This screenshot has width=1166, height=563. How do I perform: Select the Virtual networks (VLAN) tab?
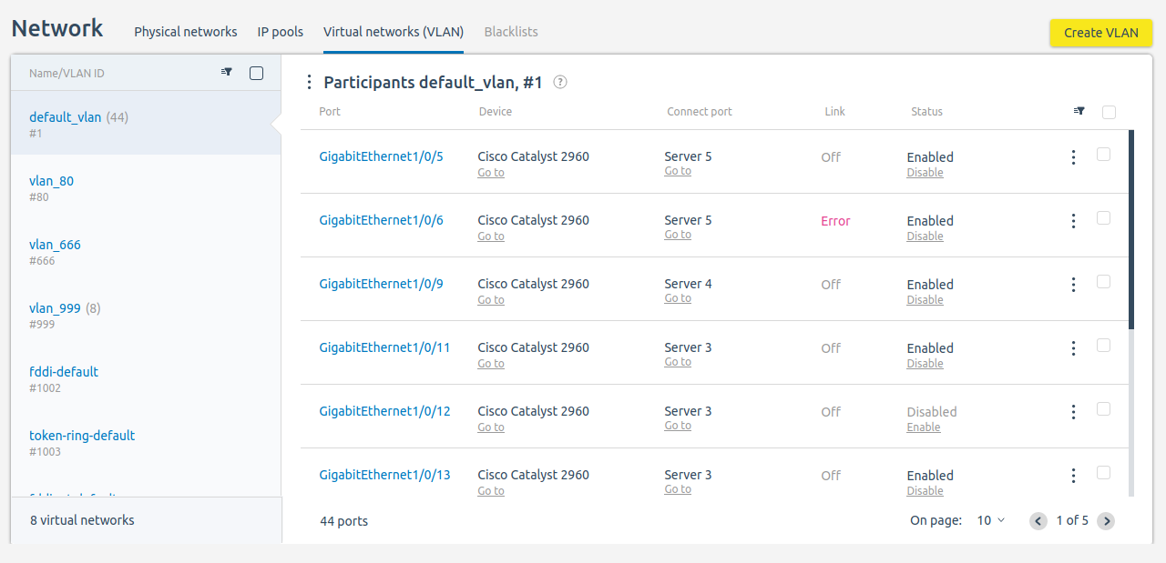click(394, 32)
